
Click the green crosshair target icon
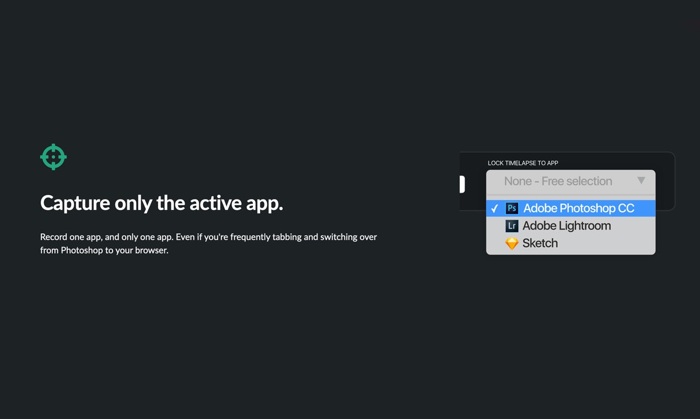(53, 157)
